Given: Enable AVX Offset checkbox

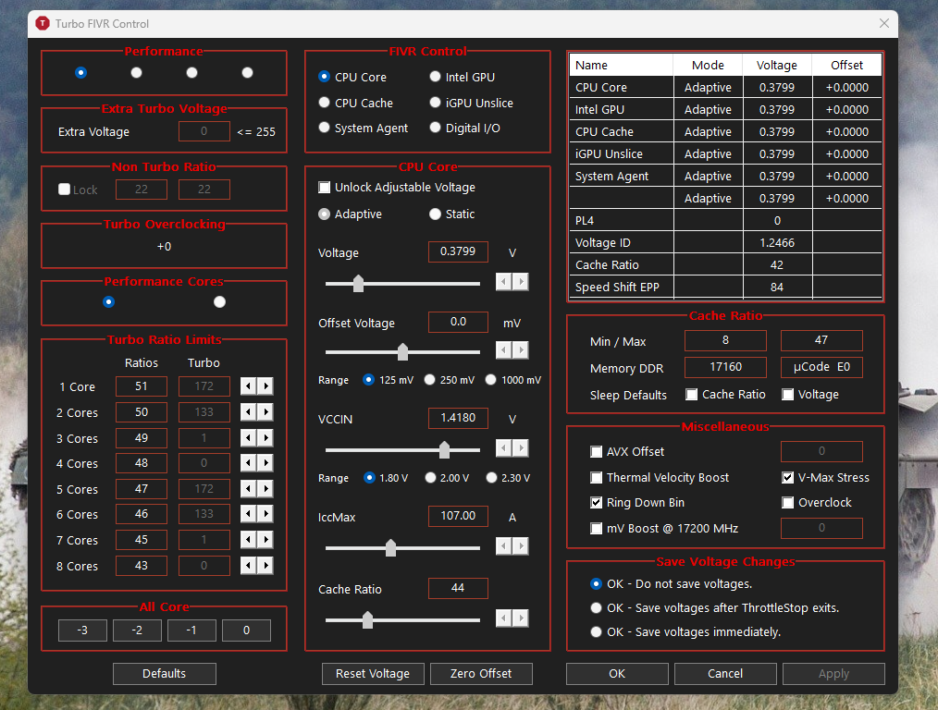Looking at the screenshot, I should (597, 452).
